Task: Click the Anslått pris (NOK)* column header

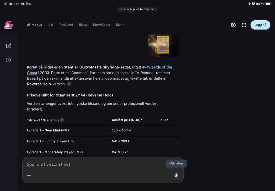Action: [x=127, y=120]
